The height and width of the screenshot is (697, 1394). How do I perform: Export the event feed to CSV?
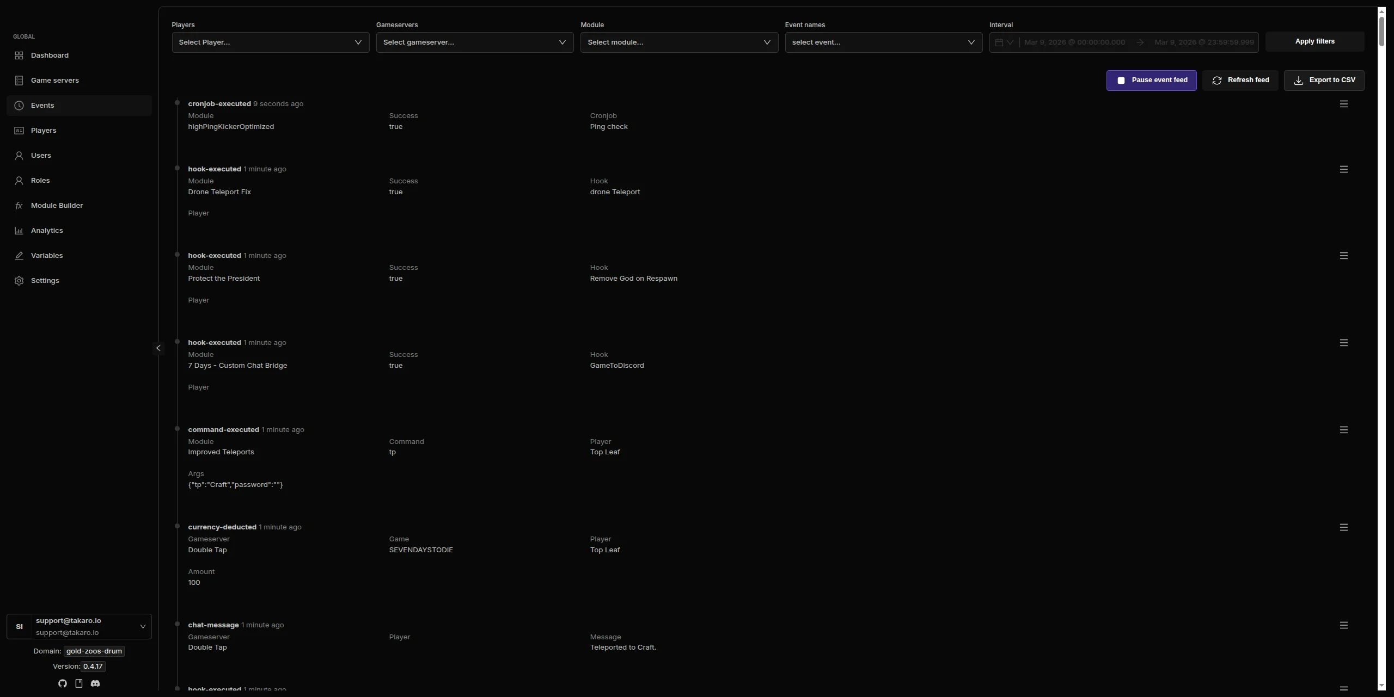click(1325, 80)
